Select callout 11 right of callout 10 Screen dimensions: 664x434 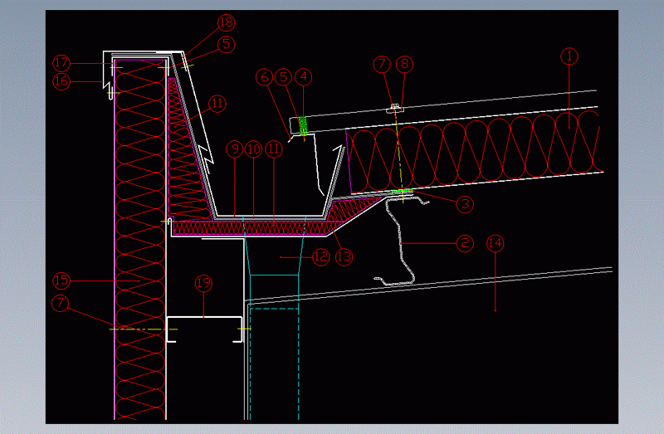[275, 149]
